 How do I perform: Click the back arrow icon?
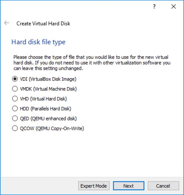[6, 23]
